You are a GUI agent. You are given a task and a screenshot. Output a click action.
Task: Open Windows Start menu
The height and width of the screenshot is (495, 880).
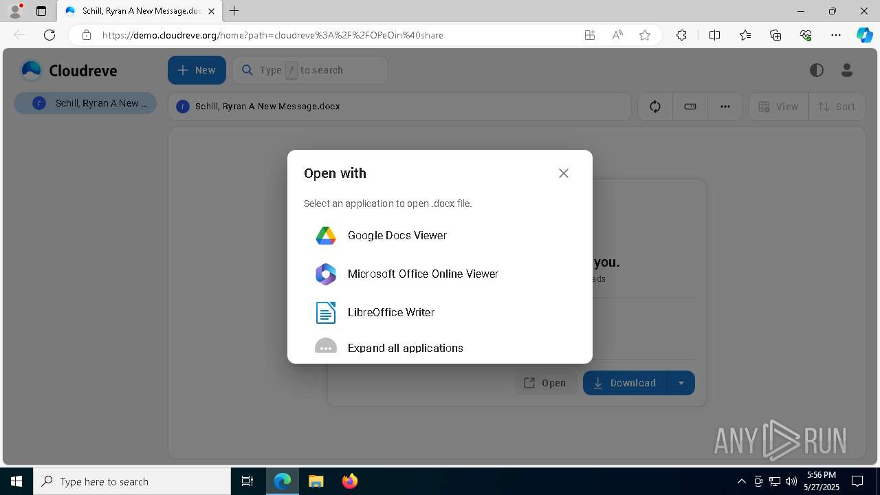click(x=16, y=481)
